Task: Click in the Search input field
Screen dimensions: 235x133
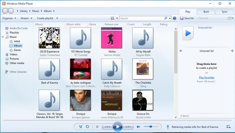Action: tap(142, 18)
